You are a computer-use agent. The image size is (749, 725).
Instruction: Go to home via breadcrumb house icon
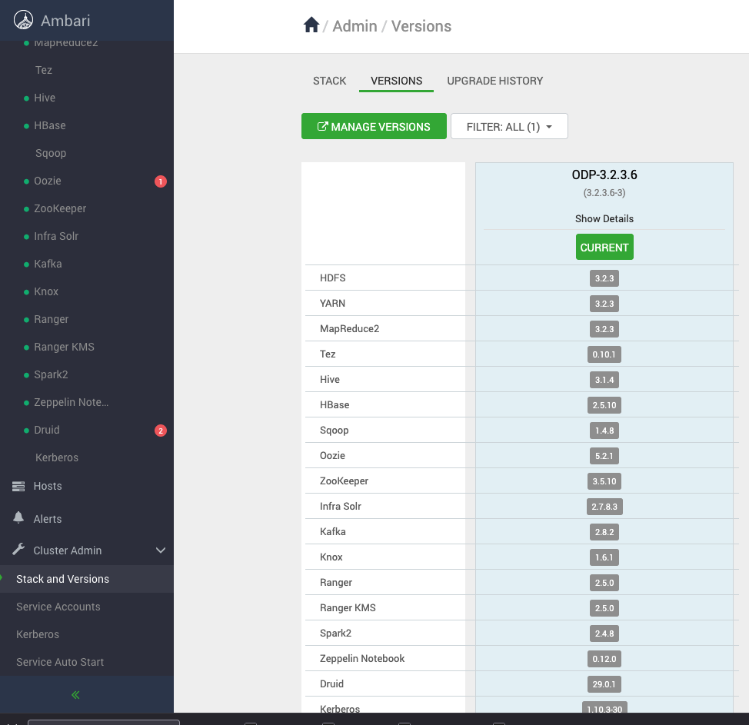pyautogui.click(x=311, y=25)
